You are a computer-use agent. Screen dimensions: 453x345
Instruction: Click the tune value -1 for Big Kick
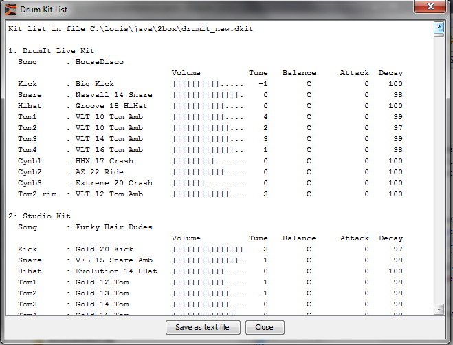[263, 84]
